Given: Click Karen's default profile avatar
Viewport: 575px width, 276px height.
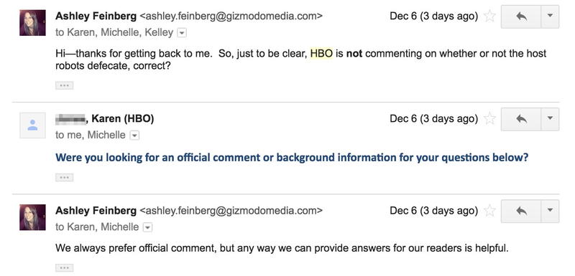Looking at the screenshot, I should (x=32, y=125).
